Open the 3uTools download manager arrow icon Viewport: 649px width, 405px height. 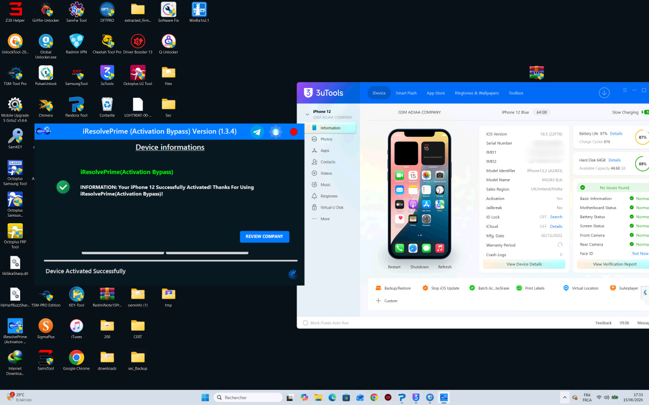point(604,93)
